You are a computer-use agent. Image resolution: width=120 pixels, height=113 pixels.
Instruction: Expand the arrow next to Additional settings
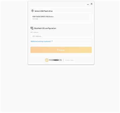52,41
